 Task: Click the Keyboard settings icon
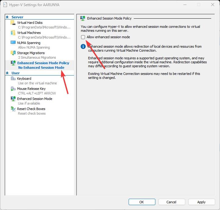13,78
